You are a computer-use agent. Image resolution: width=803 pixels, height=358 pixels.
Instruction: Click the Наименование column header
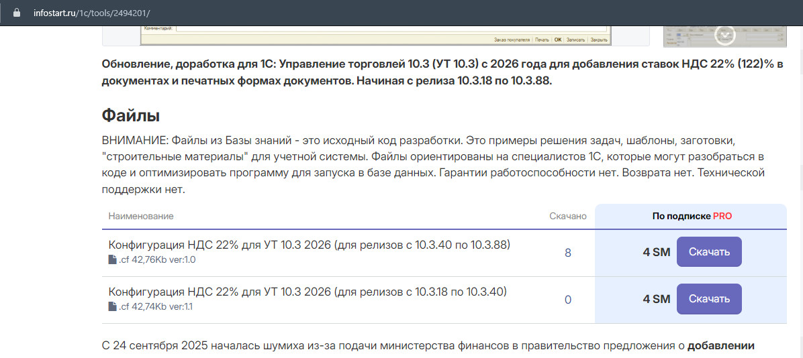(141, 217)
